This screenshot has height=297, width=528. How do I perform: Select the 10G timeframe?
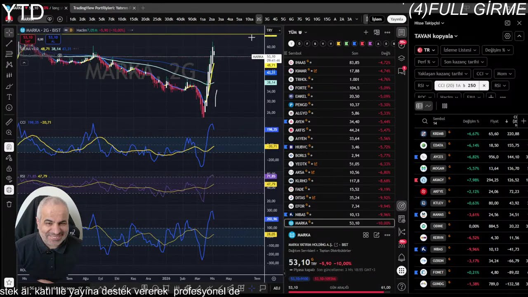point(317,19)
